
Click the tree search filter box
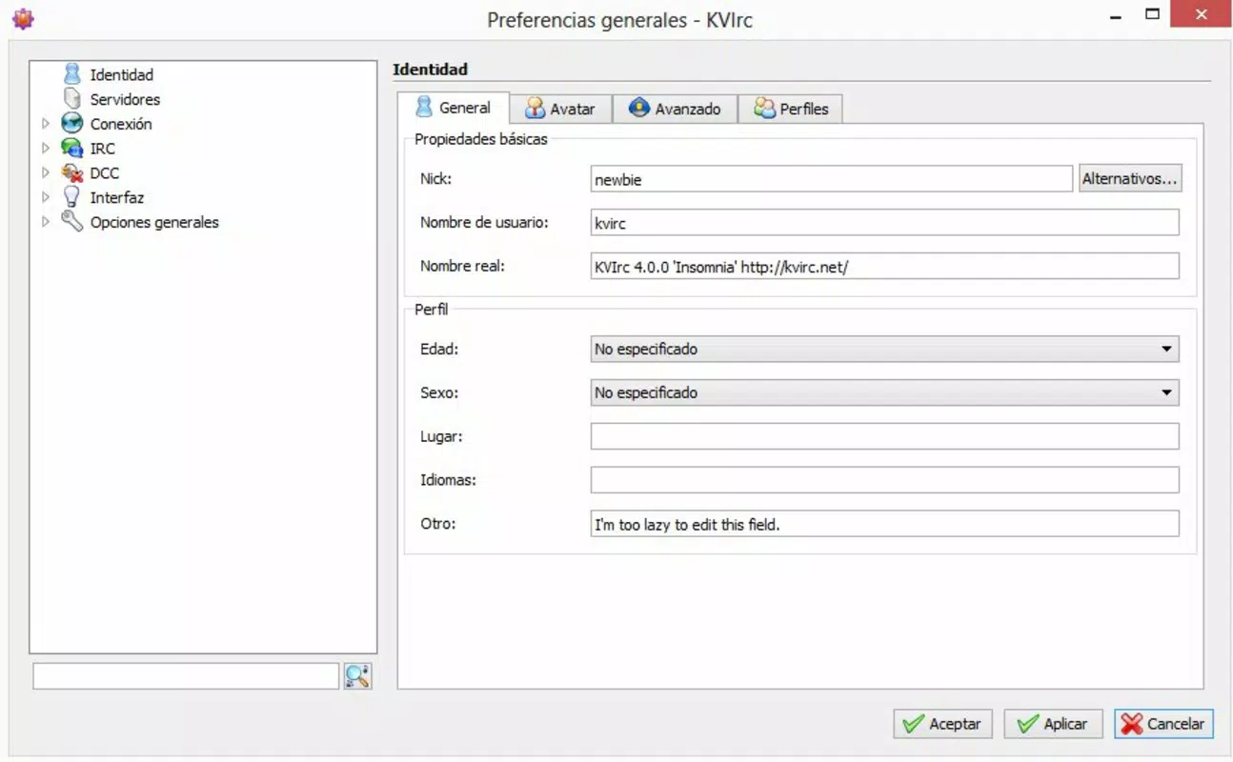pos(186,676)
